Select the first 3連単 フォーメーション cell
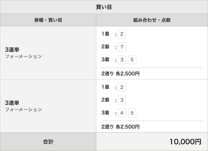The height and width of the screenshot is (151, 208). tap(48, 53)
